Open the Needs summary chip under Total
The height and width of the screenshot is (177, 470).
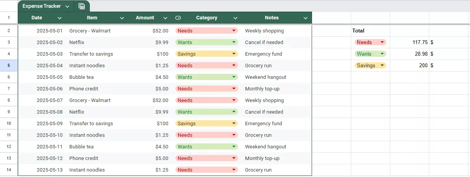coord(382,42)
